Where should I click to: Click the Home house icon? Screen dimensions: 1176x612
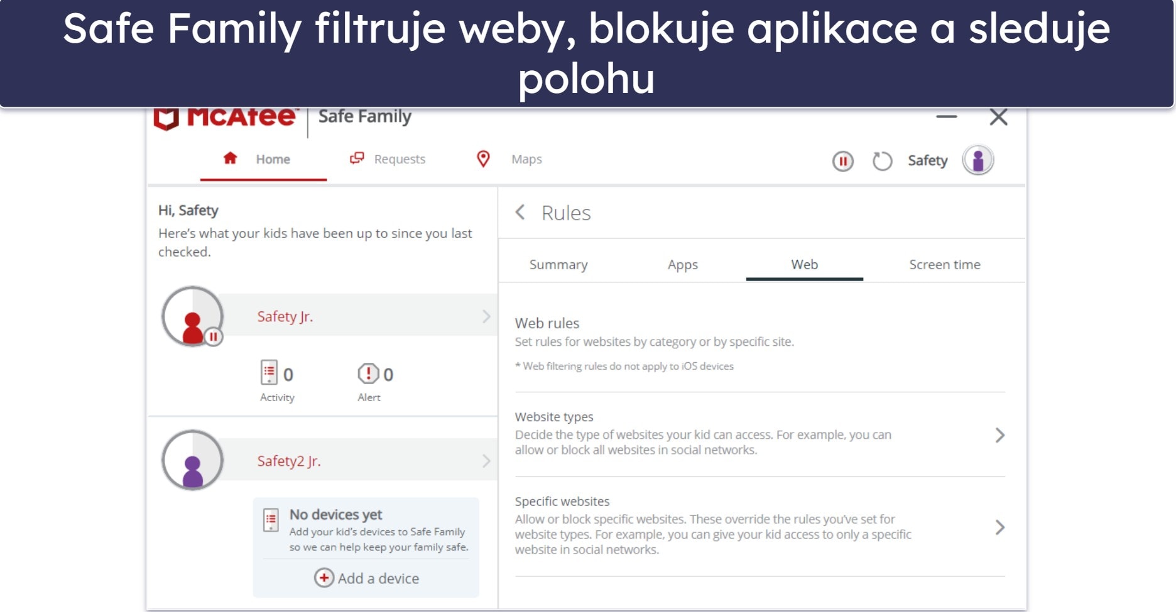point(230,158)
